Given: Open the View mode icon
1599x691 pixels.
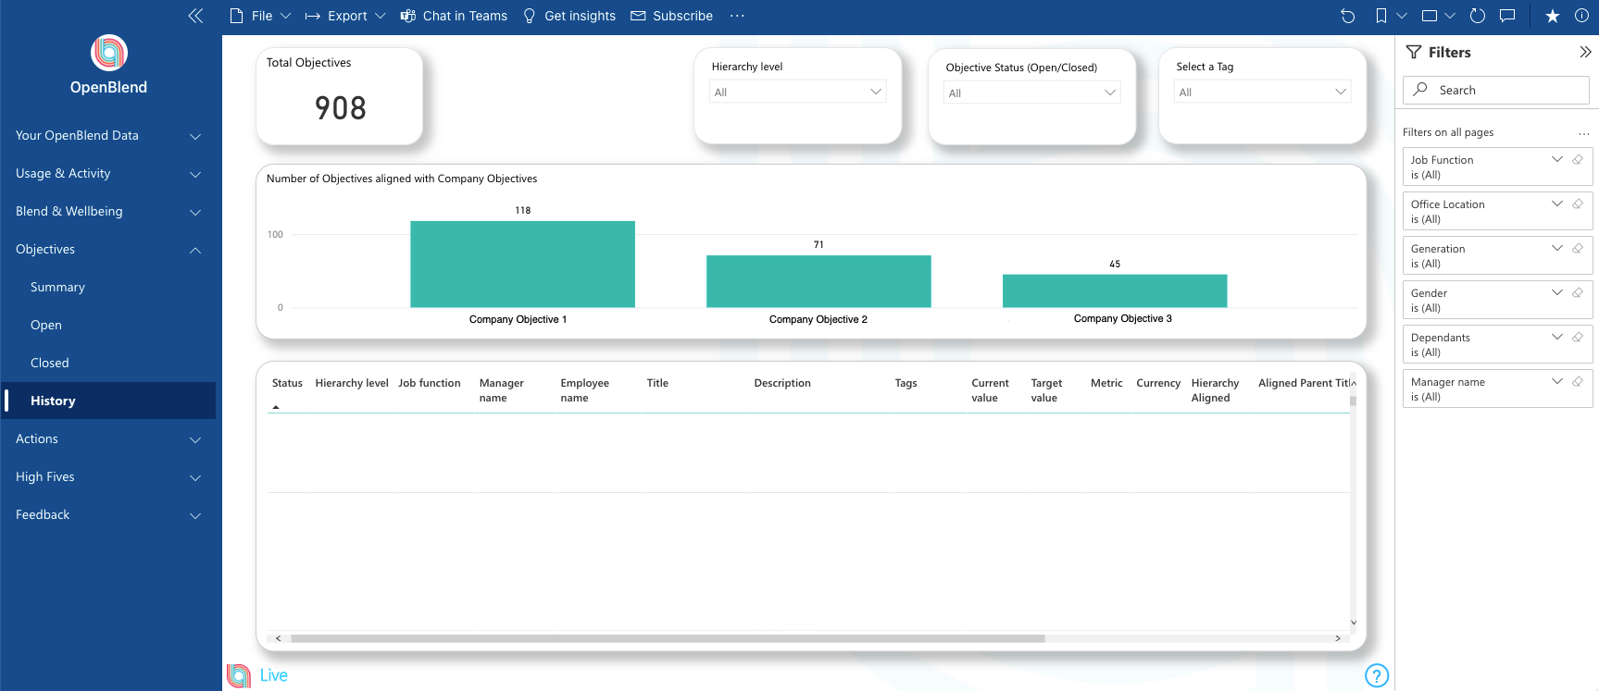Looking at the screenshot, I should [1430, 16].
